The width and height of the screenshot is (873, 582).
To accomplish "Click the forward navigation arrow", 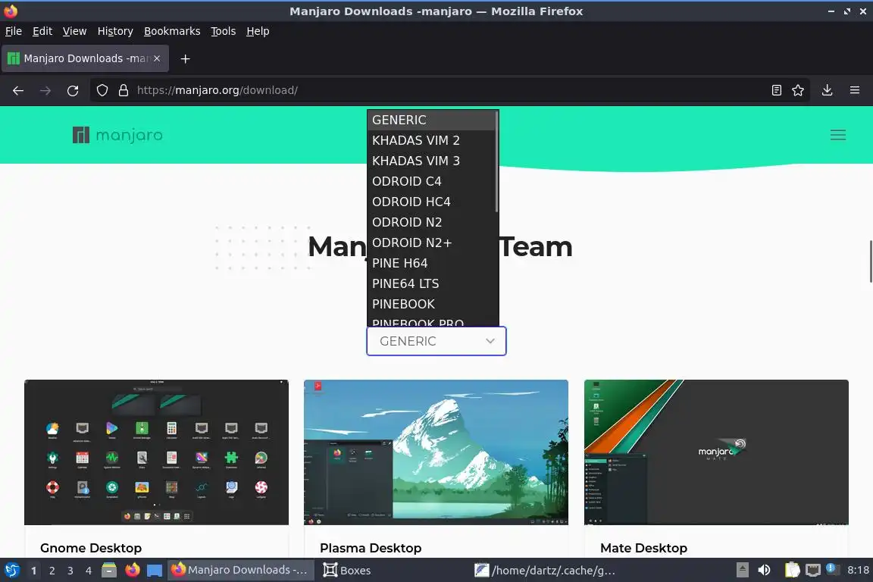I will click(x=45, y=90).
